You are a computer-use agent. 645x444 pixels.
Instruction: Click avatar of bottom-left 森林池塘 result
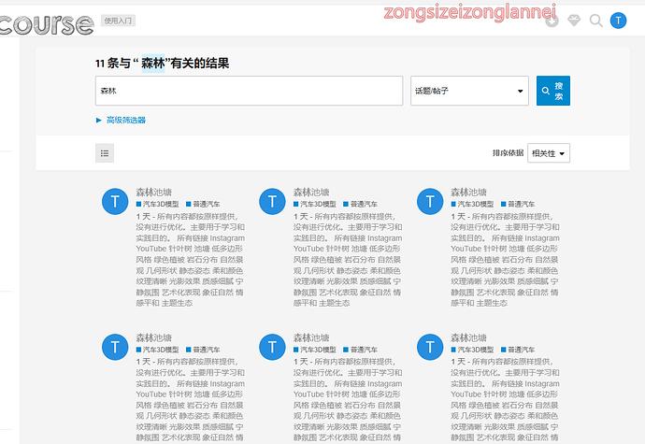click(115, 347)
